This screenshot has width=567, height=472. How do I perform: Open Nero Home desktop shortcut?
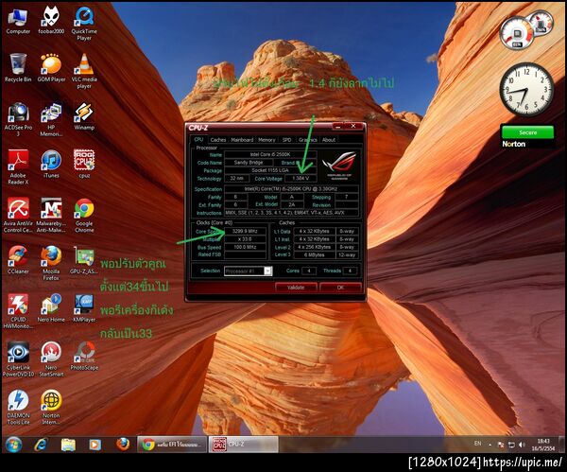click(x=51, y=308)
